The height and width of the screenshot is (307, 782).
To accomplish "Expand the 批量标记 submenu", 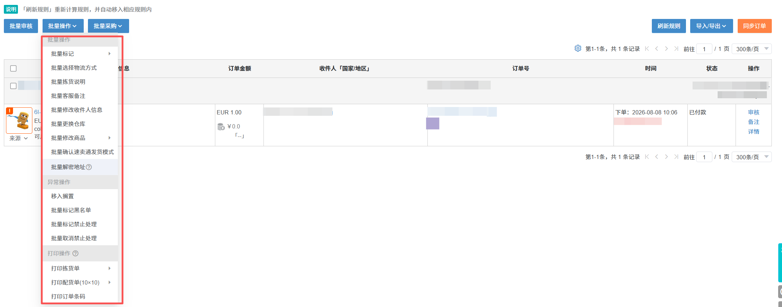I will 80,54.
